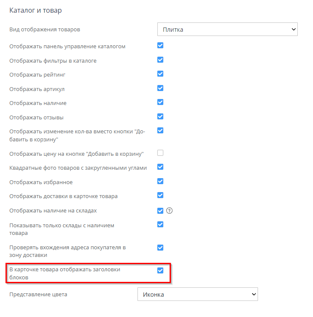Click the help icon next to warehouse availability
The image size is (313, 317).
(x=170, y=211)
